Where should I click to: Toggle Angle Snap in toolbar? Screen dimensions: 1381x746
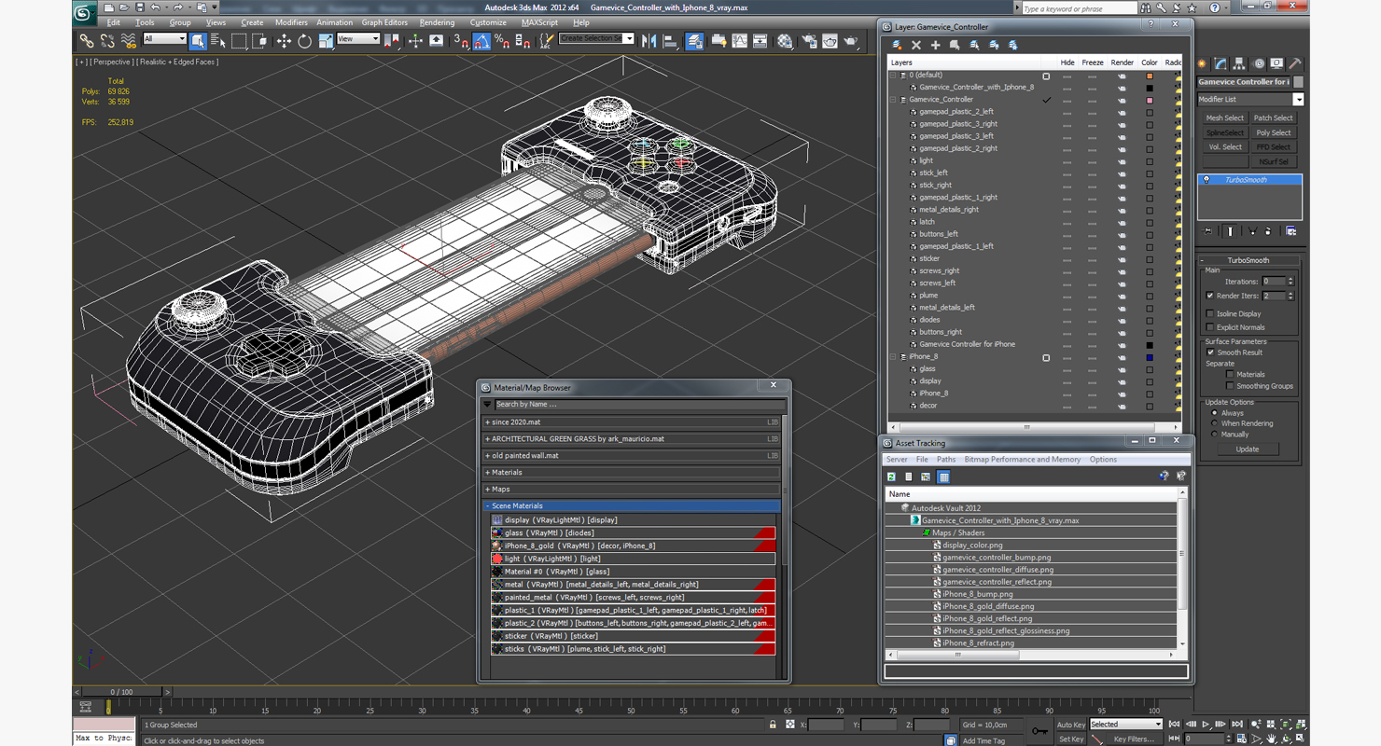pyautogui.click(x=481, y=41)
